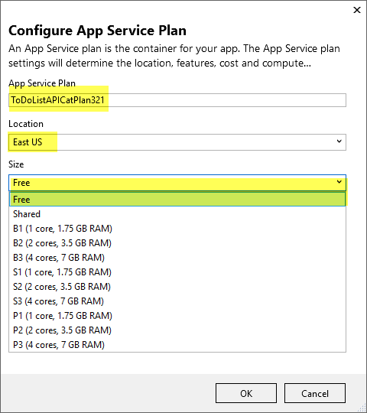Dismiss the dialog with Cancel button
Screen dimensions: 367x413
pyautogui.click(x=315, y=393)
